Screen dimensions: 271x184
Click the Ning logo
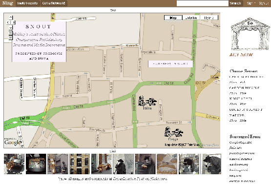(x=8, y=3)
